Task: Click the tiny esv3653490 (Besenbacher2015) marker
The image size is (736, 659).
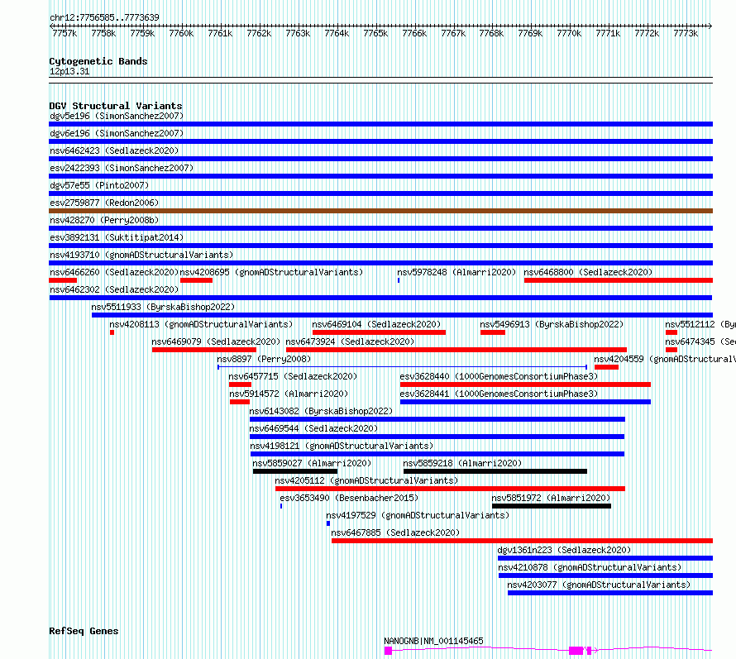Action: (281, 506)
